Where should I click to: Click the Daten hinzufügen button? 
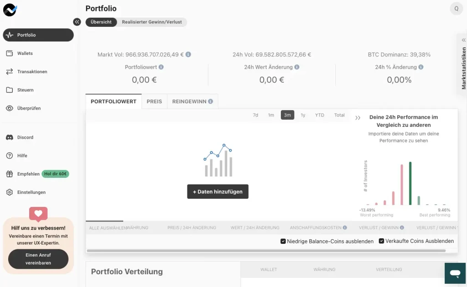[x=218, y=191]
